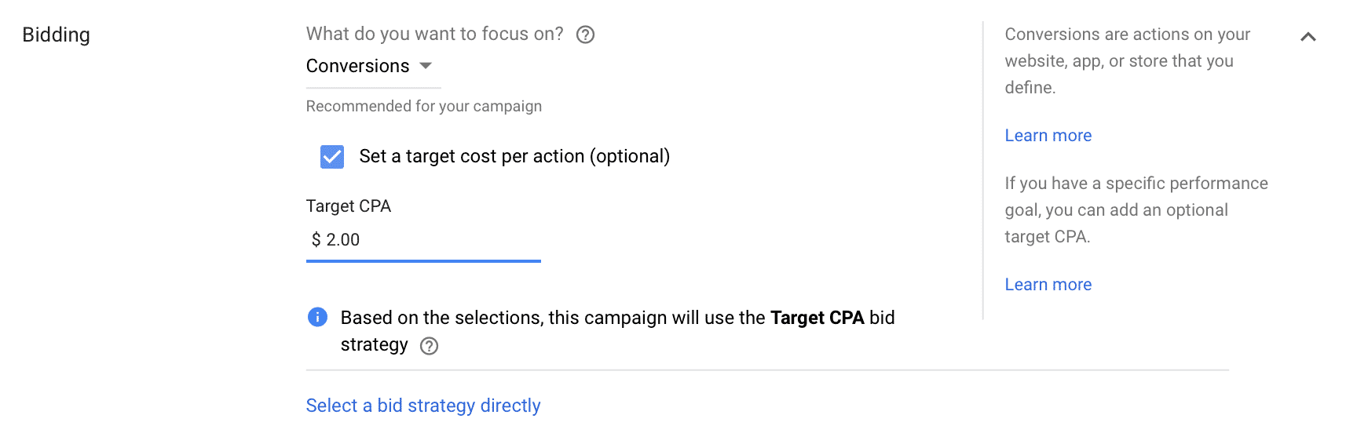The height and width of the screenshot is (444, 1346).
Task: Open the Conversions focus dropdown
Action: (373, 66)
